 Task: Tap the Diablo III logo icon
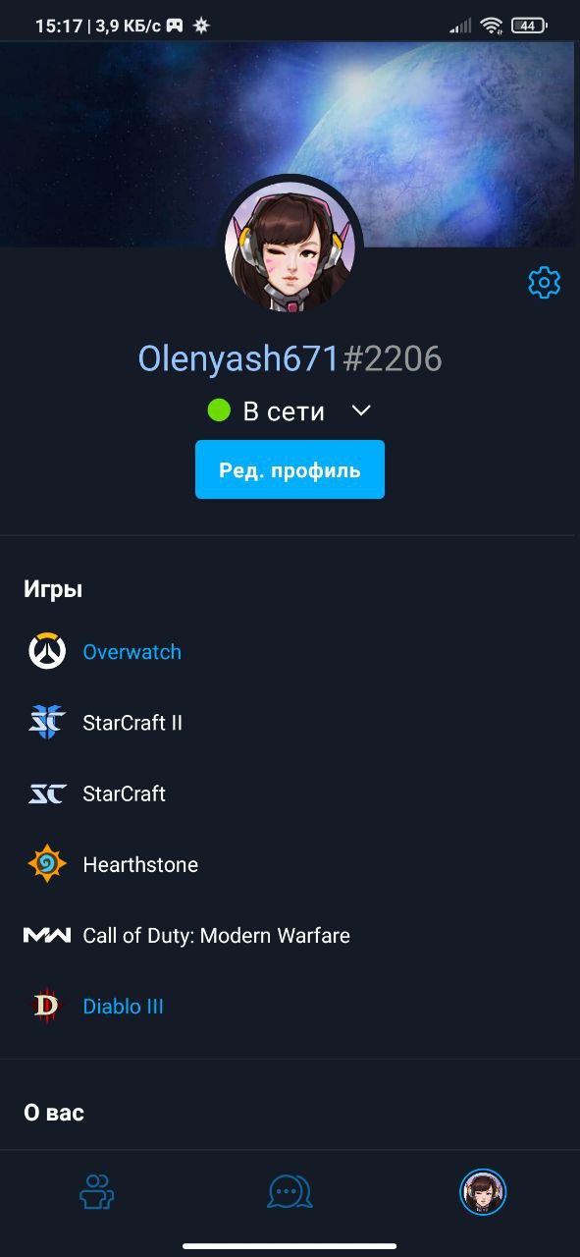(x=47, y=1007)
